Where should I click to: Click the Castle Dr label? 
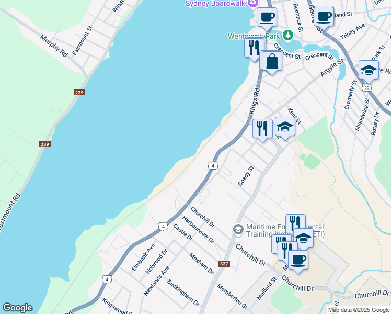tap(183, 232)
